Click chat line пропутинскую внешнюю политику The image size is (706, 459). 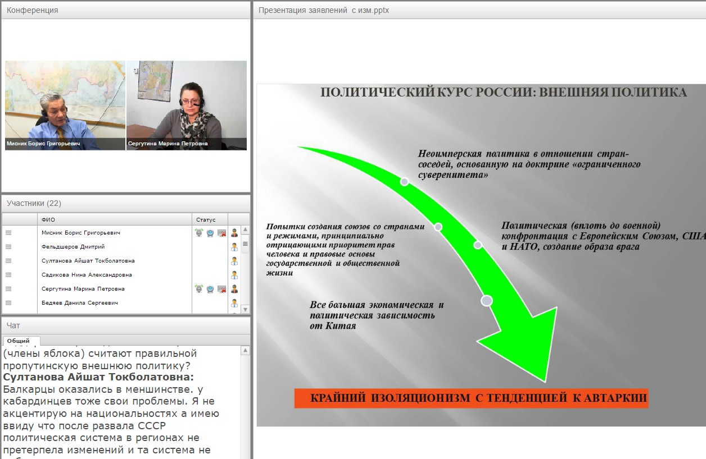[x=97, y=365]
